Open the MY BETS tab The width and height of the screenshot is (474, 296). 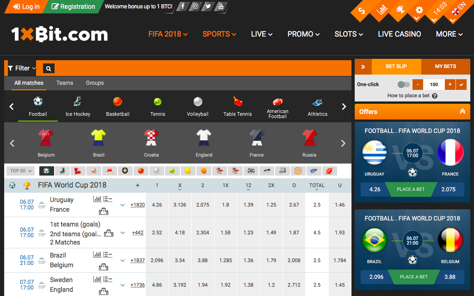pyautogui.click(x=446, y=67)
